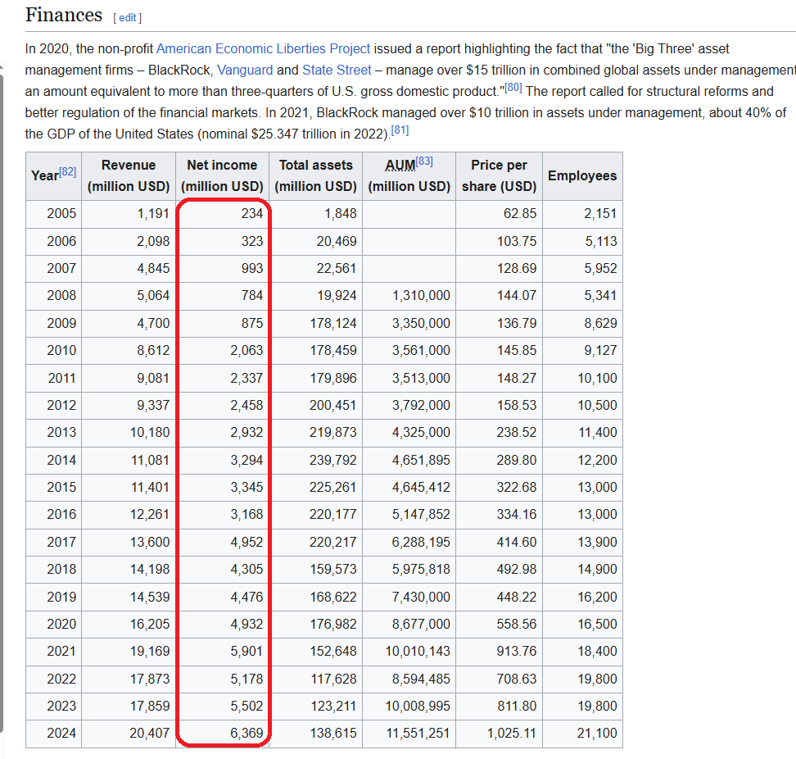Viewport: 796px width, 759px height.
Task: Click share price 62.85
Action: tap(520, 213)
